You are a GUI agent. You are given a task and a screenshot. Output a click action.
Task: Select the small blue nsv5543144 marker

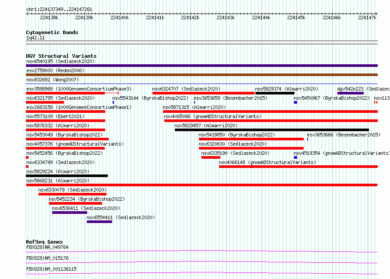(113, 102)
